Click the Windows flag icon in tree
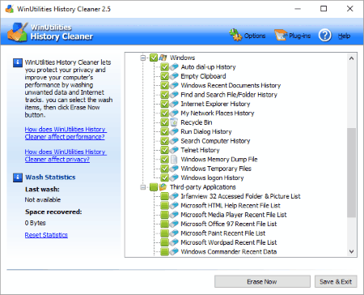This screenshot has height=295, width=364. coord(163,58)
